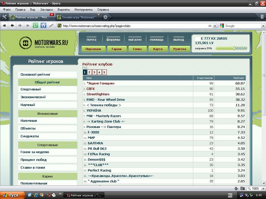Open the Справка menu
This screenshot has height=199, width=266.
(x=103, y=10)
